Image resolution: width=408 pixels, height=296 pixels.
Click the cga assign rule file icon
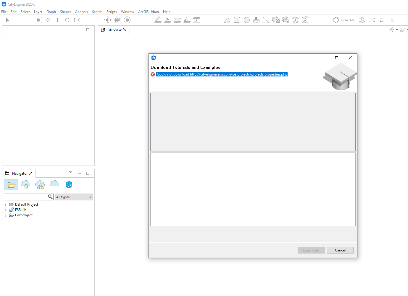tap(362, 20)
